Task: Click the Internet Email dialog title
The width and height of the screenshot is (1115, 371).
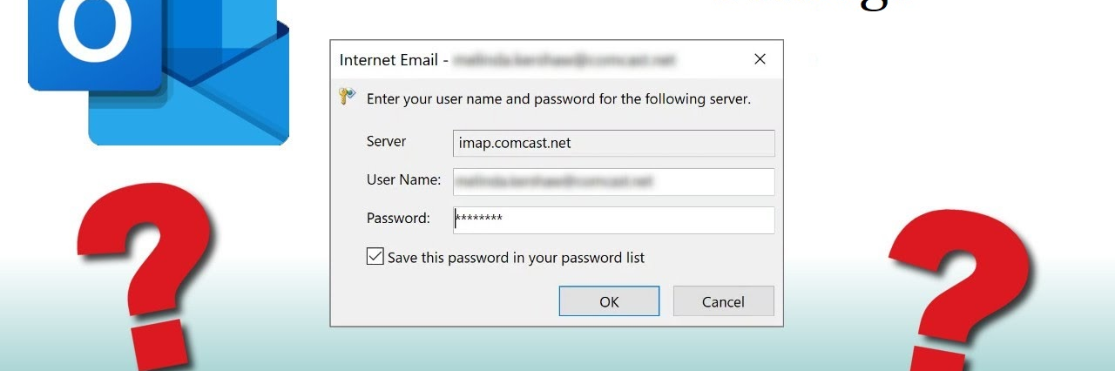Action: (389, 60)
